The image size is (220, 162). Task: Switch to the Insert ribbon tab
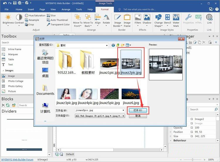[31, 9]
